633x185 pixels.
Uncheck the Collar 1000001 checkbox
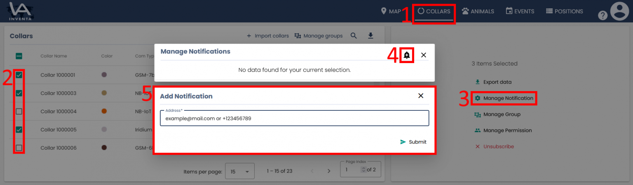(x=19, y=75)
